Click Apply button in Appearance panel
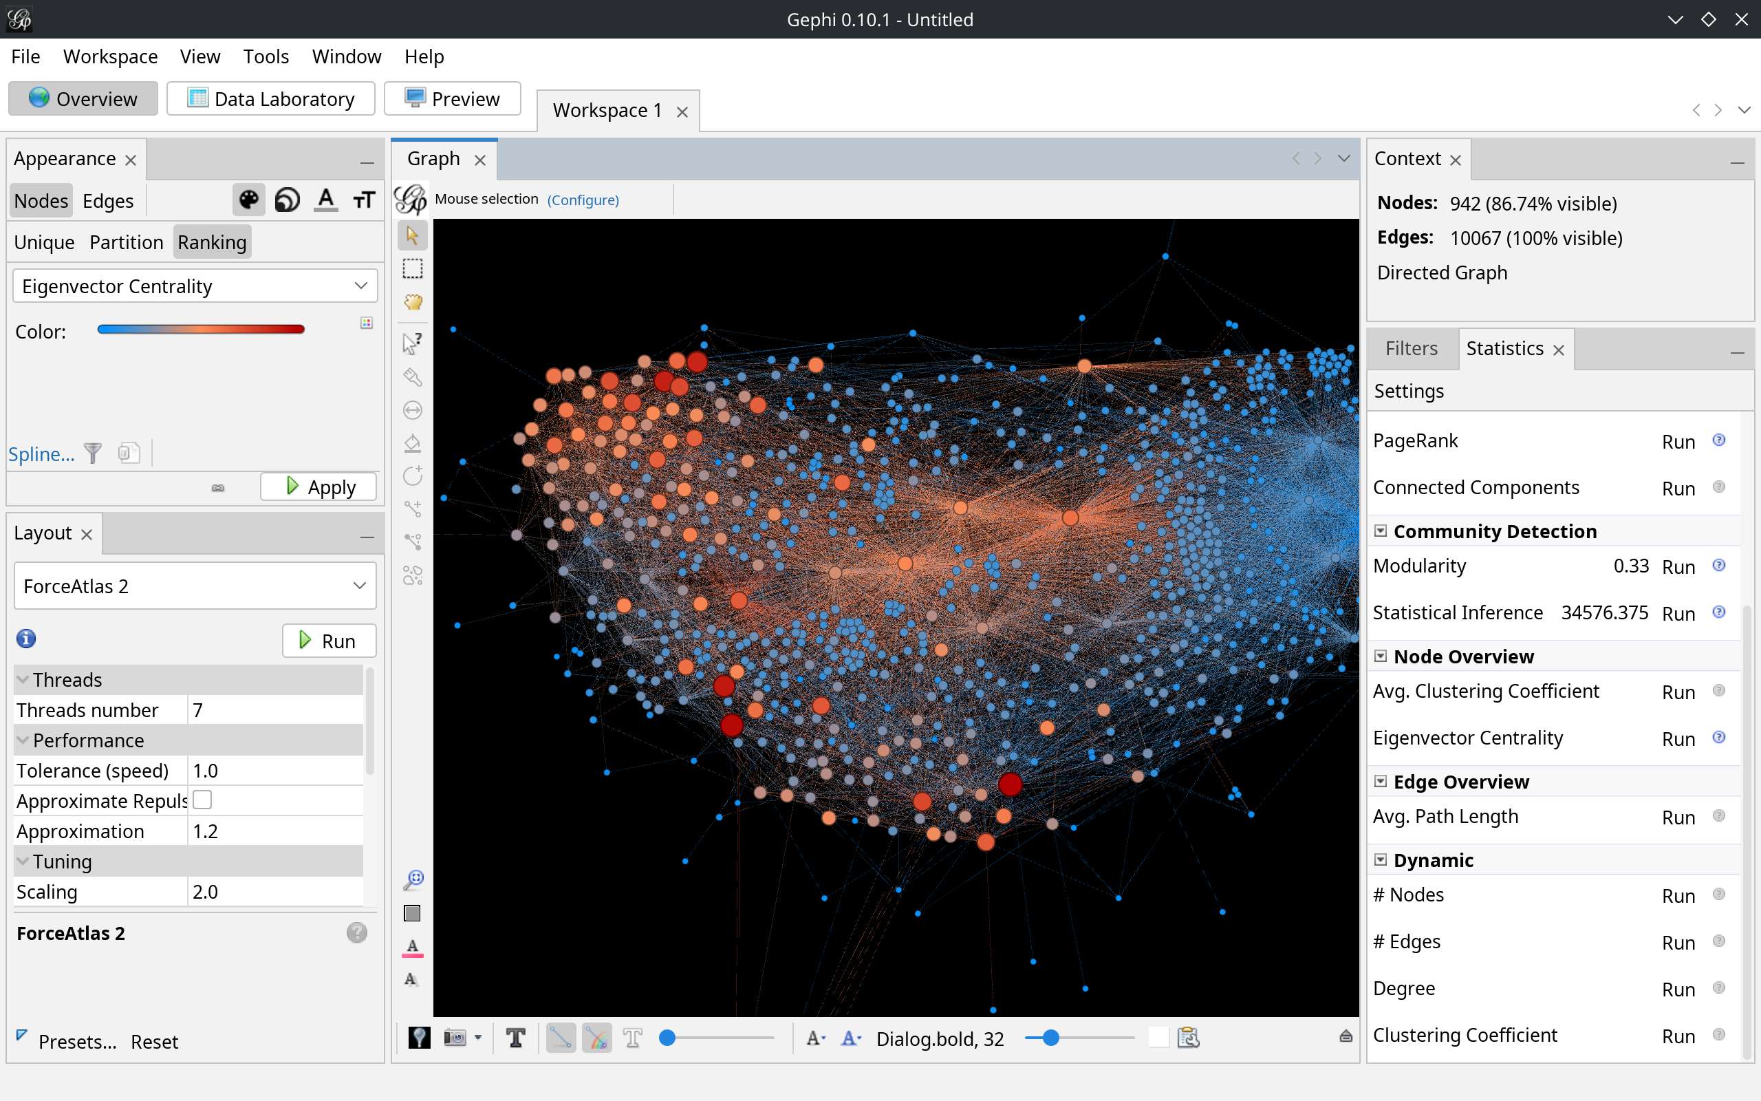The image size is (1761, 1101). [318, 487]
